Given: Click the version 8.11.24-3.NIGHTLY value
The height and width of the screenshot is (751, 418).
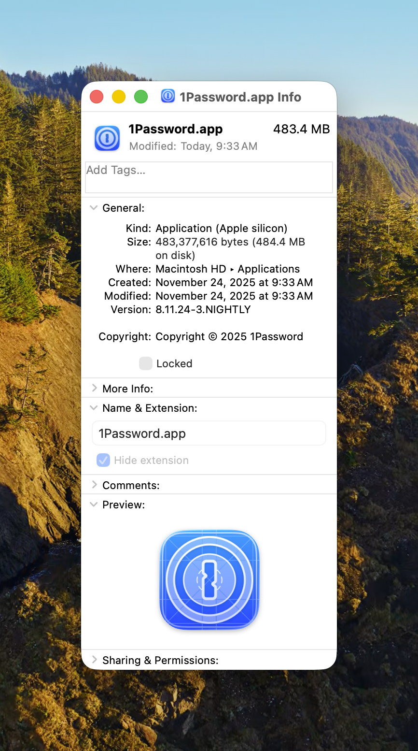Looking at the screenshot, I should click(203, 309).
